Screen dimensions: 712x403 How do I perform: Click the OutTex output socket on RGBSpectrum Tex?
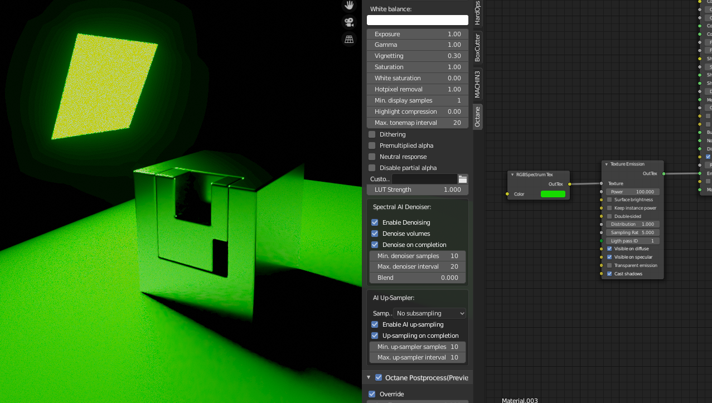tap(569, 184)
